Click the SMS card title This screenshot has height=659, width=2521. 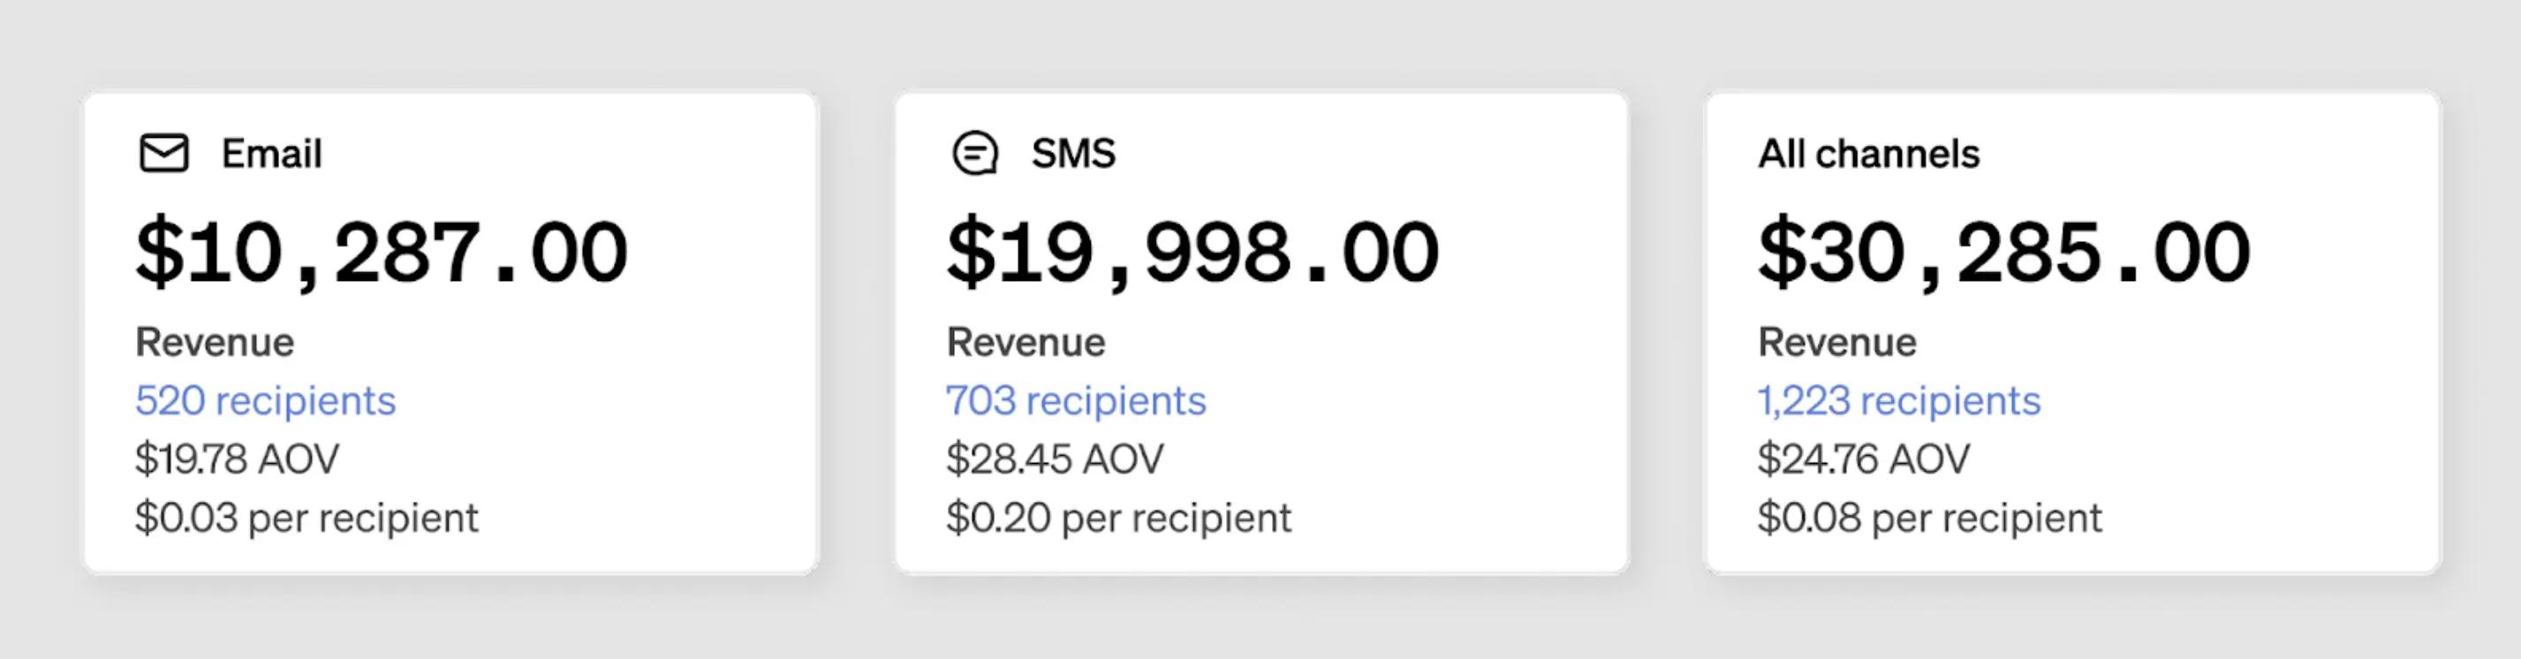(1072, 154)
